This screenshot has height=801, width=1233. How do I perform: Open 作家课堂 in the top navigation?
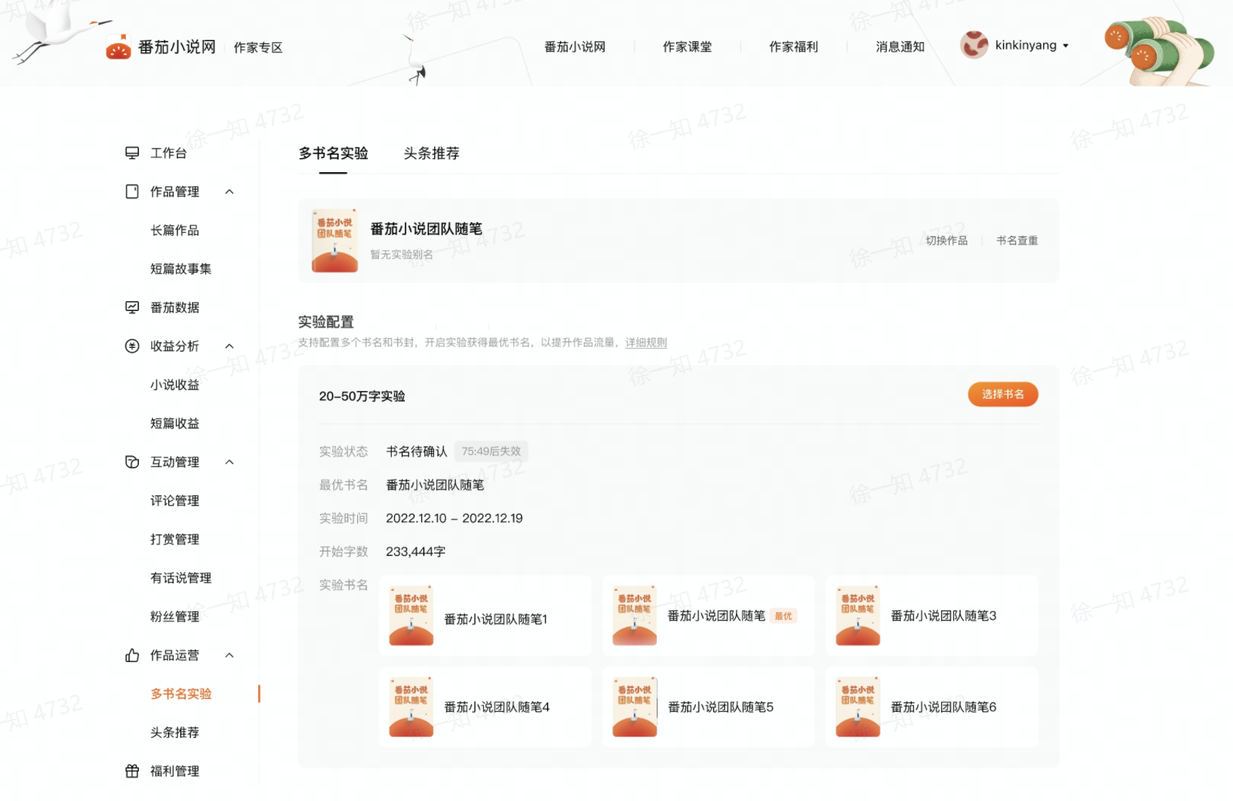687,47
